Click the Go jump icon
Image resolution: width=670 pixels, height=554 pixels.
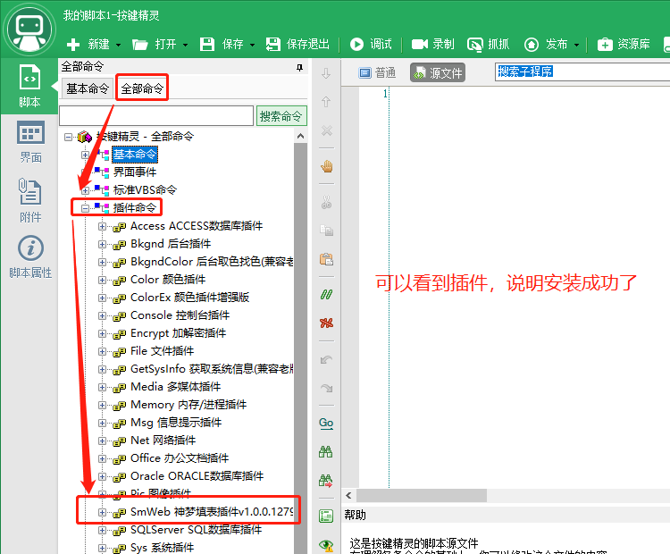[326, 424]
